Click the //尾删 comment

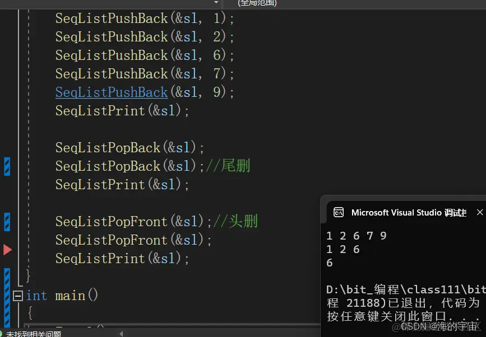228,166
